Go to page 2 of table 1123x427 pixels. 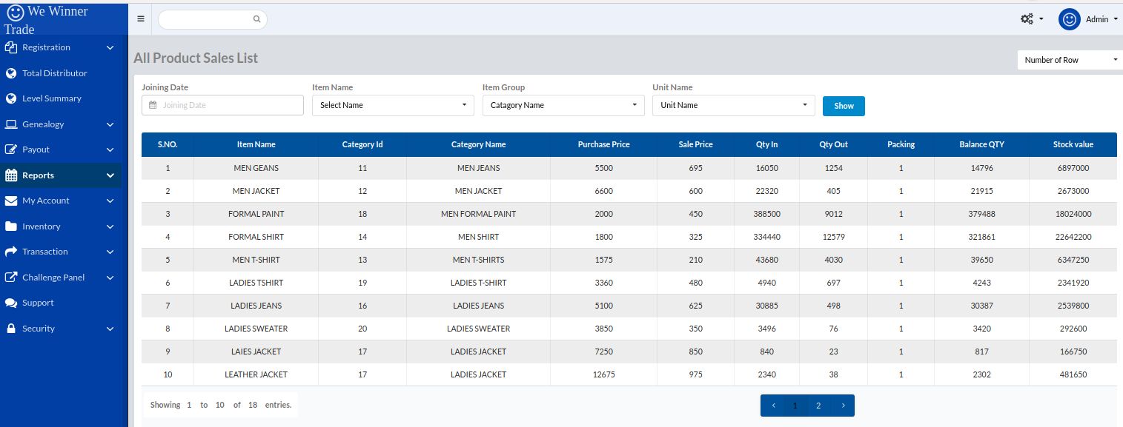tap(818, 406)
